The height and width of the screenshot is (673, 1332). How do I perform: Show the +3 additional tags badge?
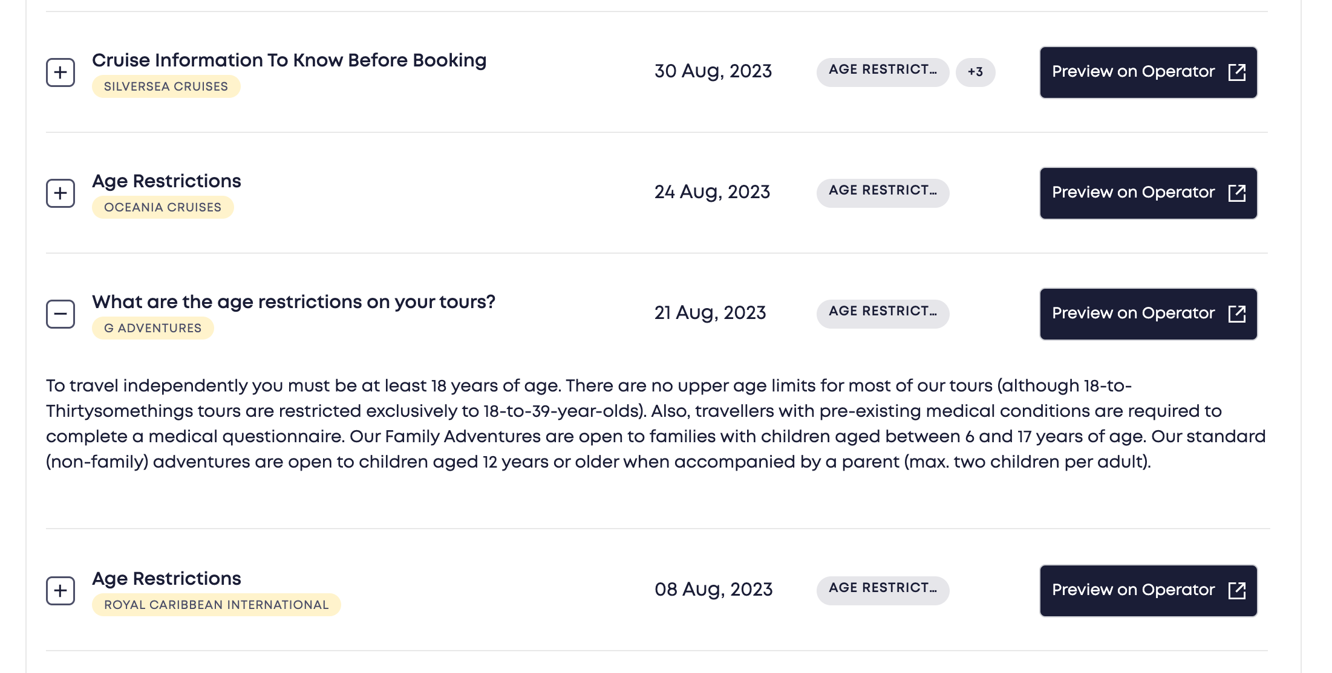click(975, 72)
